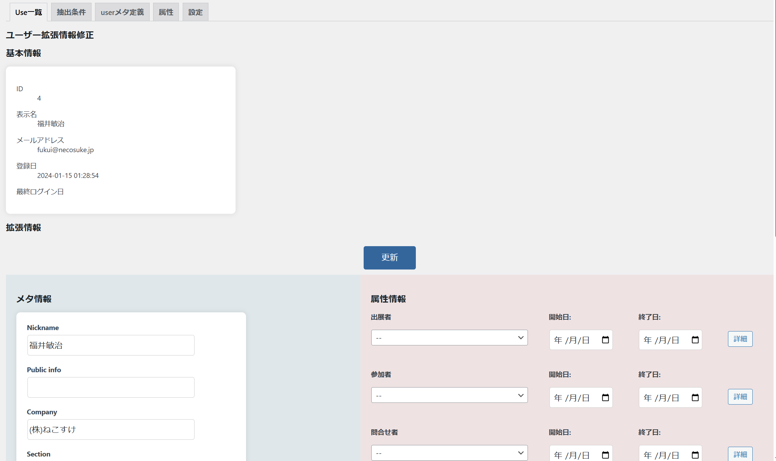Click 詳細 button for 参加者 row

740,397
